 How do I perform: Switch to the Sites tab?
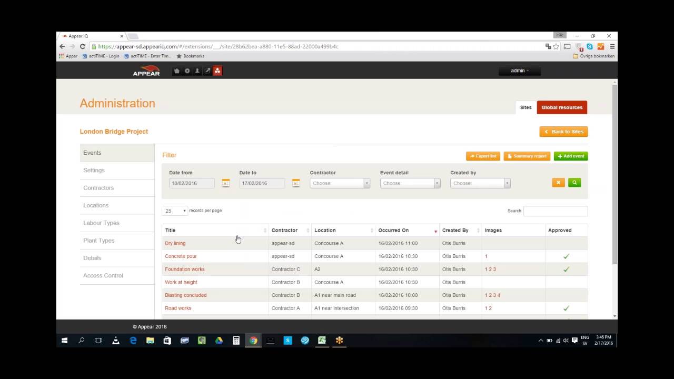tap(526, 107)
